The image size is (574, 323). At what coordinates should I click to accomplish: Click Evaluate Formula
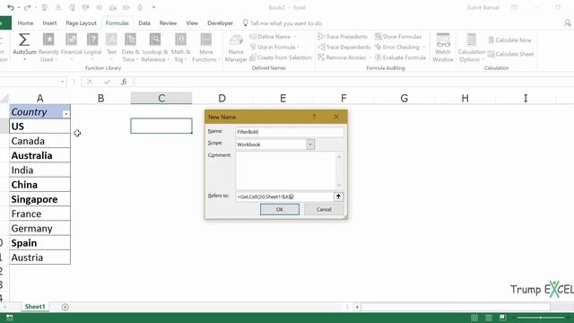click(400, 57)
